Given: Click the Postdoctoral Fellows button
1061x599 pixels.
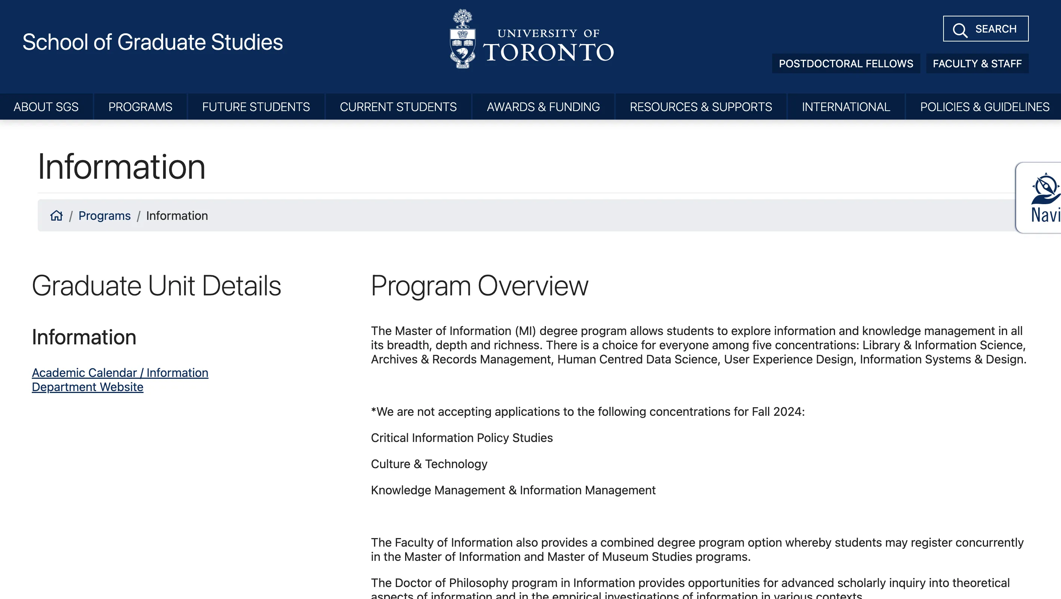Looking at the screenshot, I should [x=846, y=64].
